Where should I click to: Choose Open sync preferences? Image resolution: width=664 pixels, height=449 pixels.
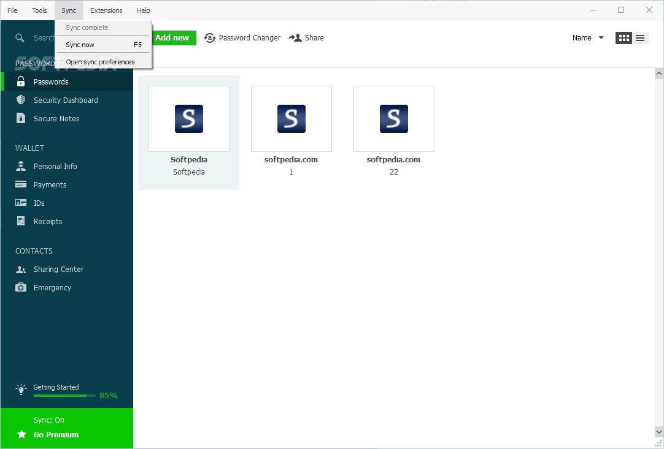pos(103,62)
